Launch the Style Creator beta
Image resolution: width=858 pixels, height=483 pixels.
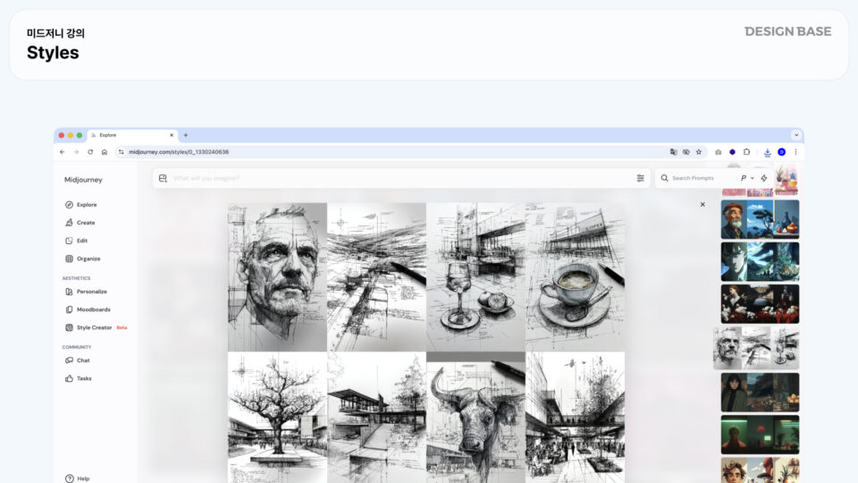pyautogui.click(x=95, y=327)
